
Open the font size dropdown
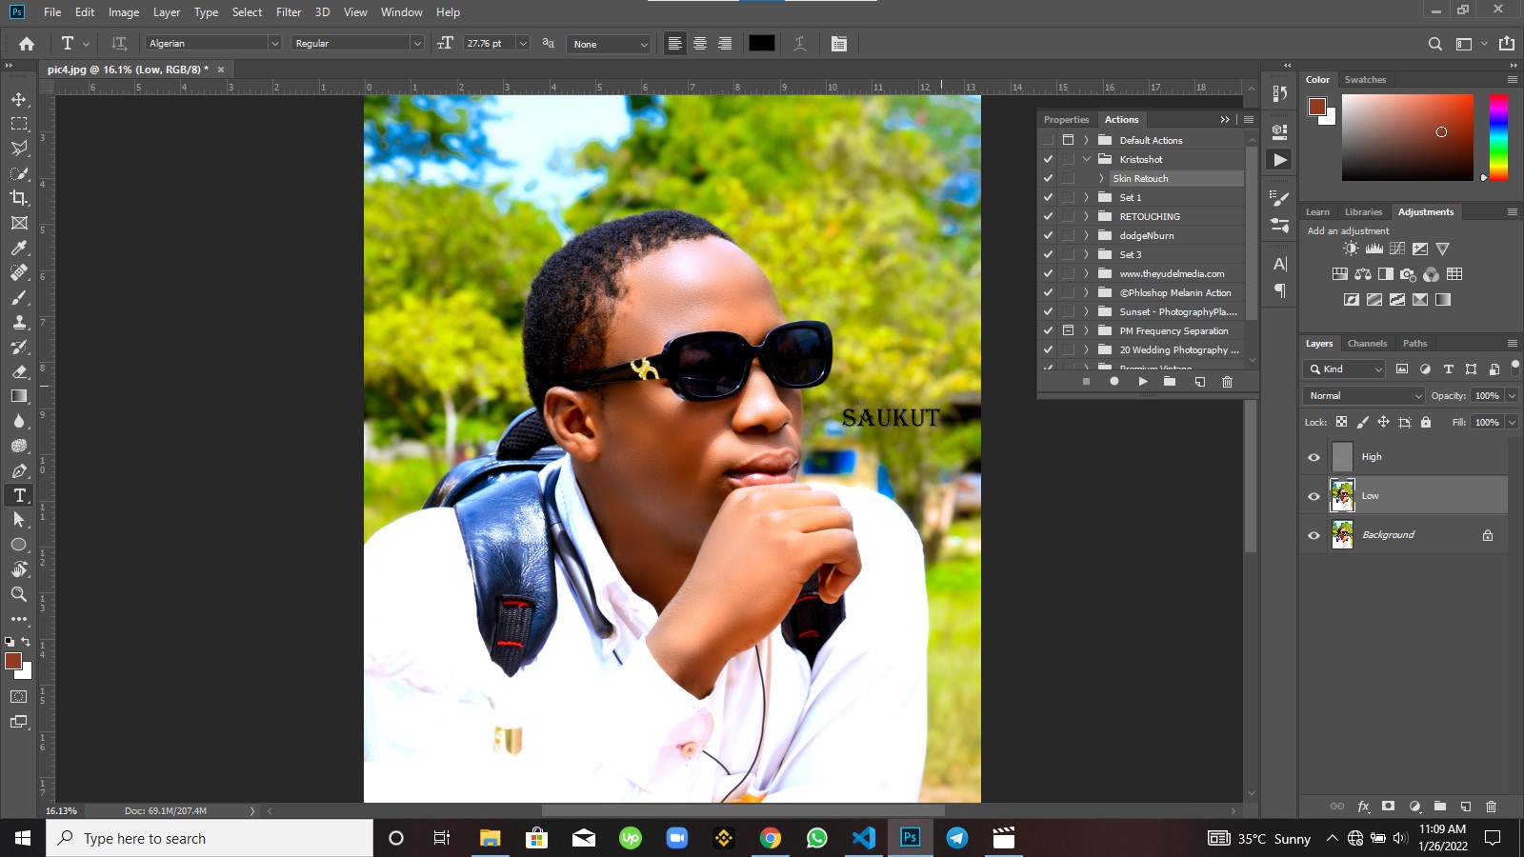(523, 44)
